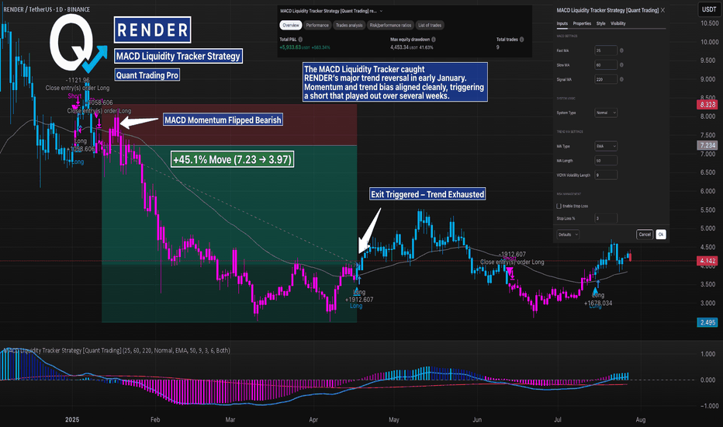Click the gray 7.234 price label
This screenshot has width=723, height=427.
coord(707,145)
